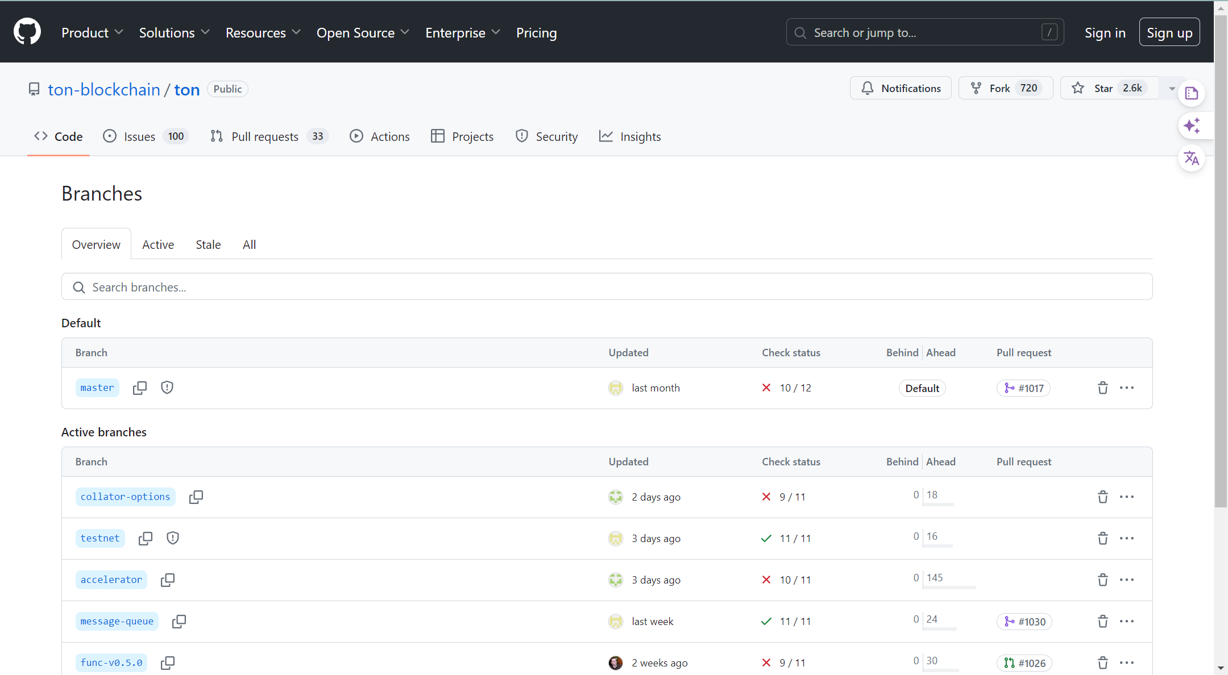The image size is (1228, 675).
Task: Click the search branches input field
Action: tap(606, 287)
